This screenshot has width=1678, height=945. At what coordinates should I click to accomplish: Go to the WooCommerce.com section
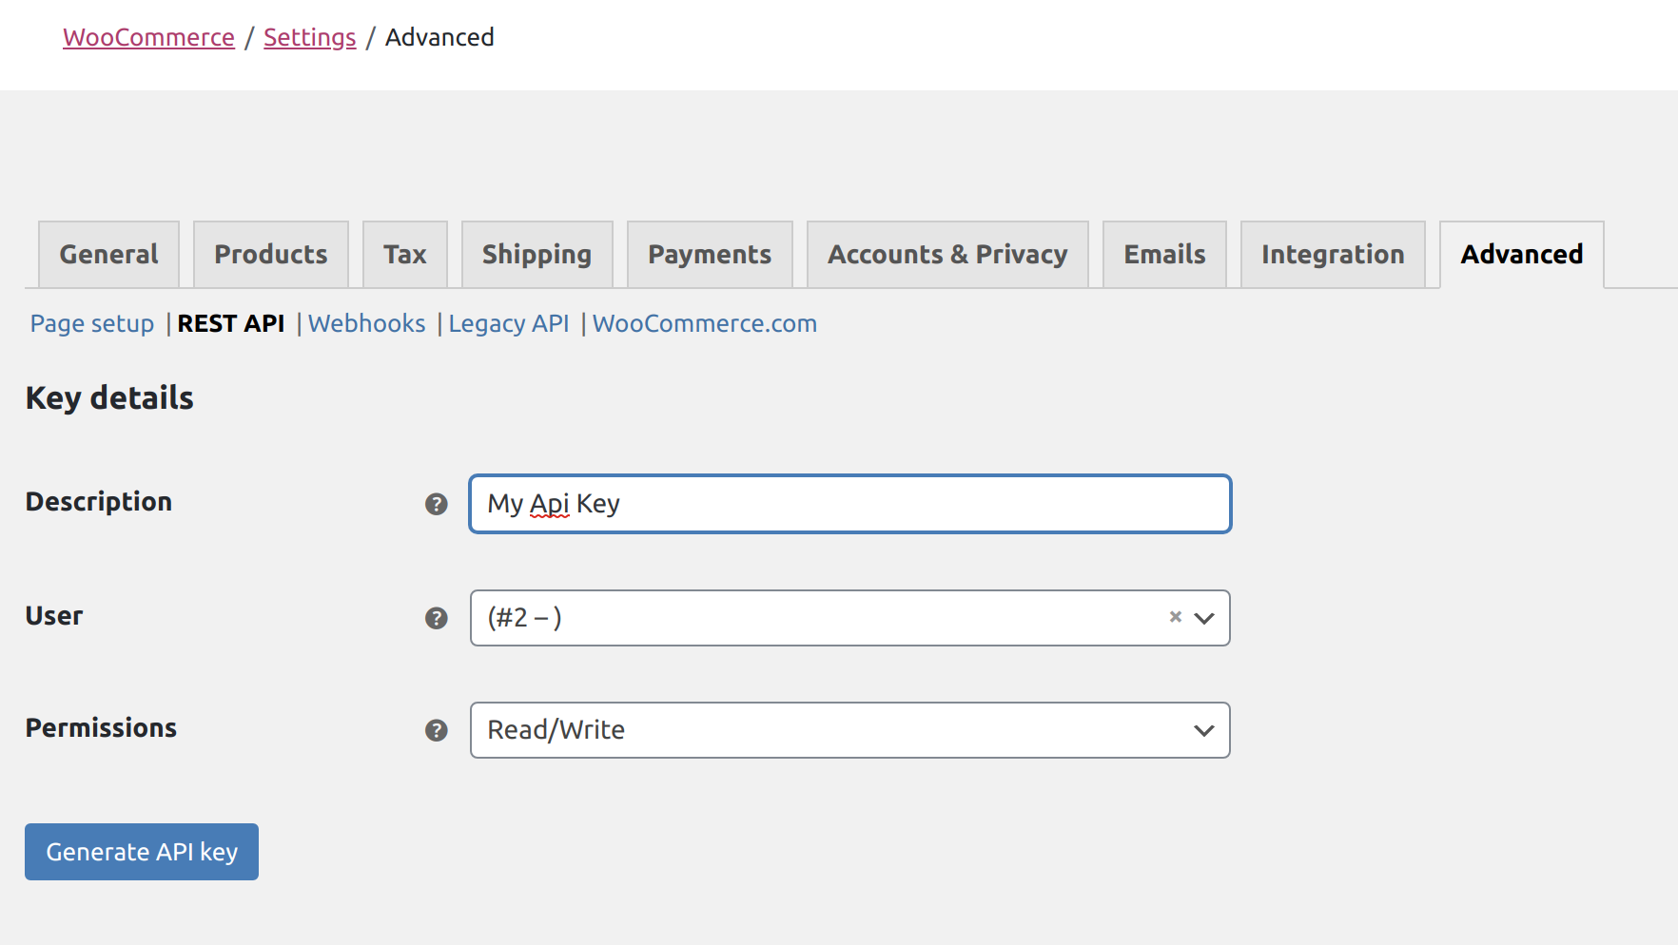coord(705,324)
